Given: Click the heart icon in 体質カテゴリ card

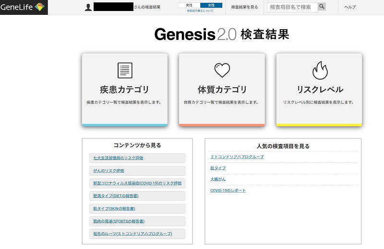Looking at the screenshot, I should (222, 70).
